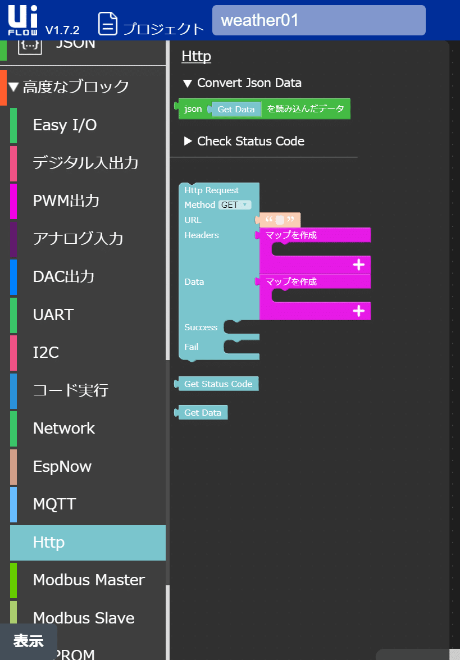Select the Modbus Master category
Viewport: 460px width, 660px height.
pyautogui.click(x=88, y=580)
